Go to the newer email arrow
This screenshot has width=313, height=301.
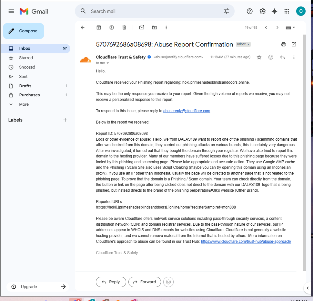pos(266,27)
